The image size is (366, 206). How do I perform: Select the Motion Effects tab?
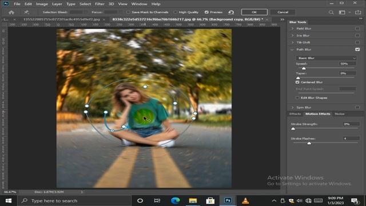tap(318, 114)
